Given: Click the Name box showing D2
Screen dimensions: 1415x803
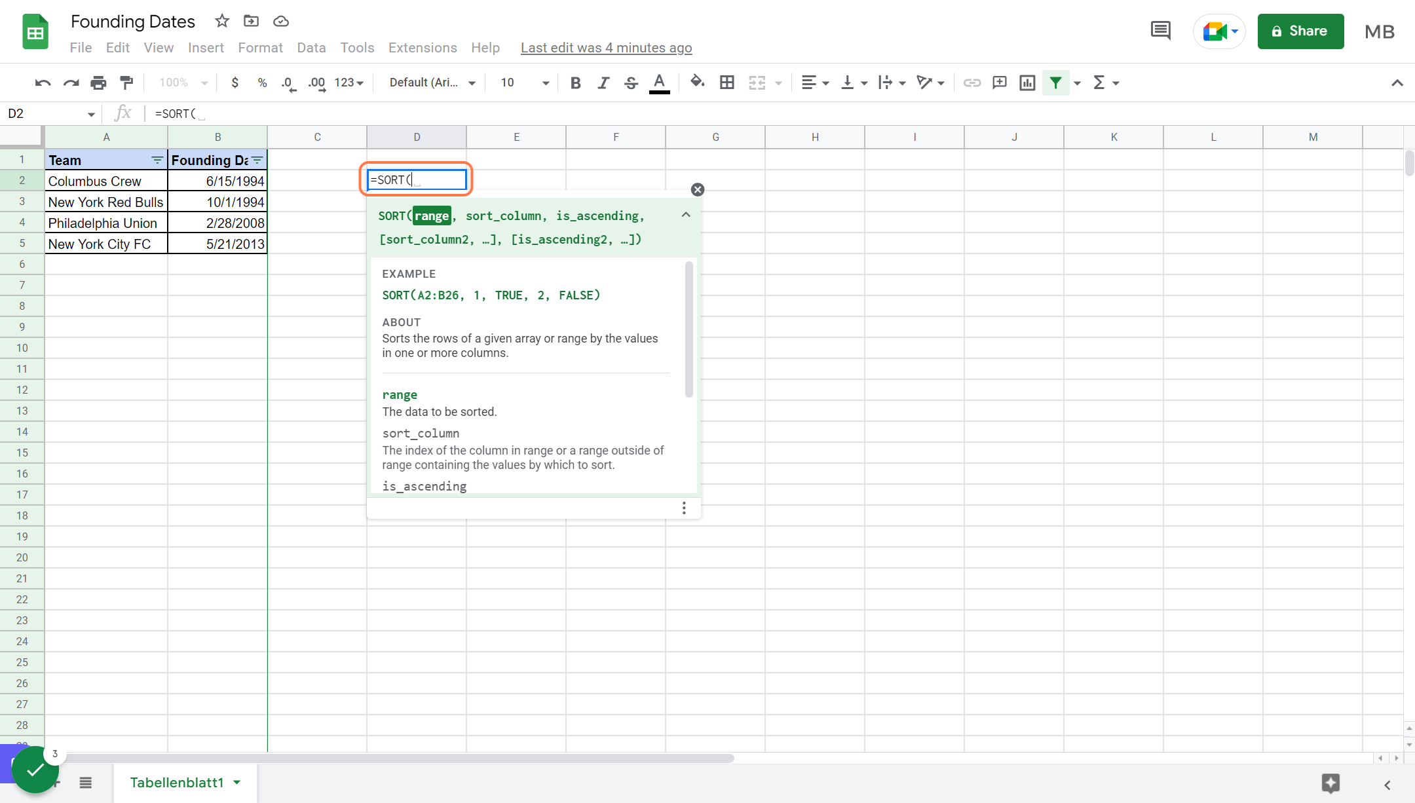Looking at the screenshot, I should point(51,114).
